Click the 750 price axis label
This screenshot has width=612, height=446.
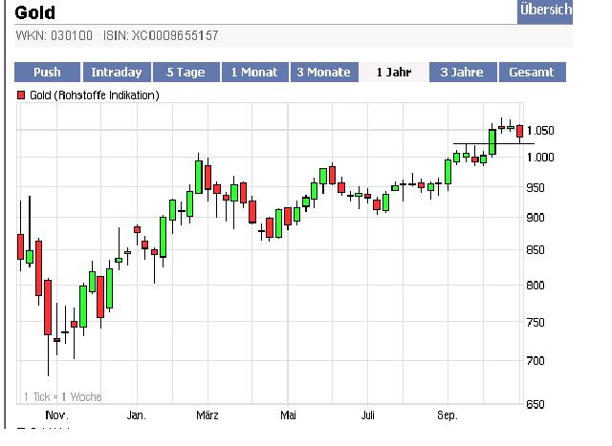point(535,323)
